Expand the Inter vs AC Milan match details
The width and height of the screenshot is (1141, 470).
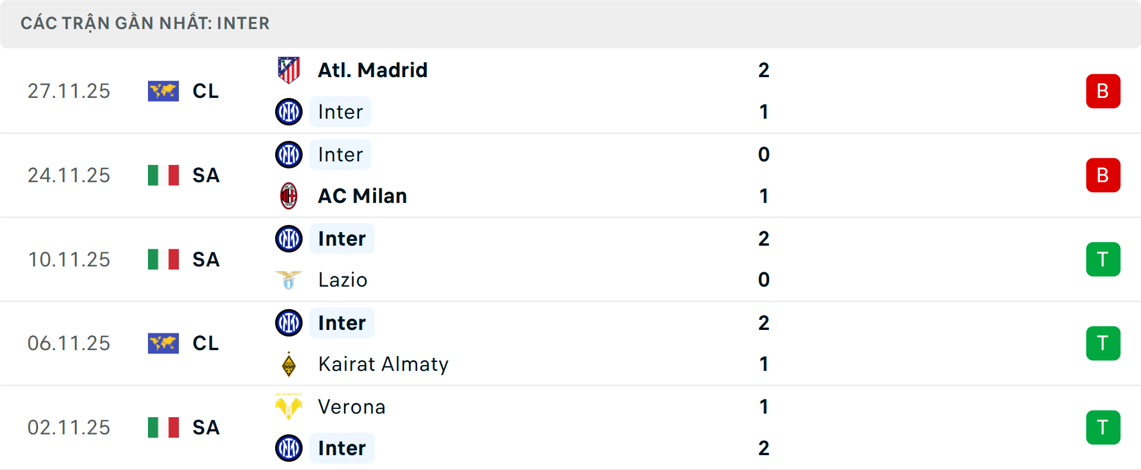pyautogui.click(x=570, y=175)
